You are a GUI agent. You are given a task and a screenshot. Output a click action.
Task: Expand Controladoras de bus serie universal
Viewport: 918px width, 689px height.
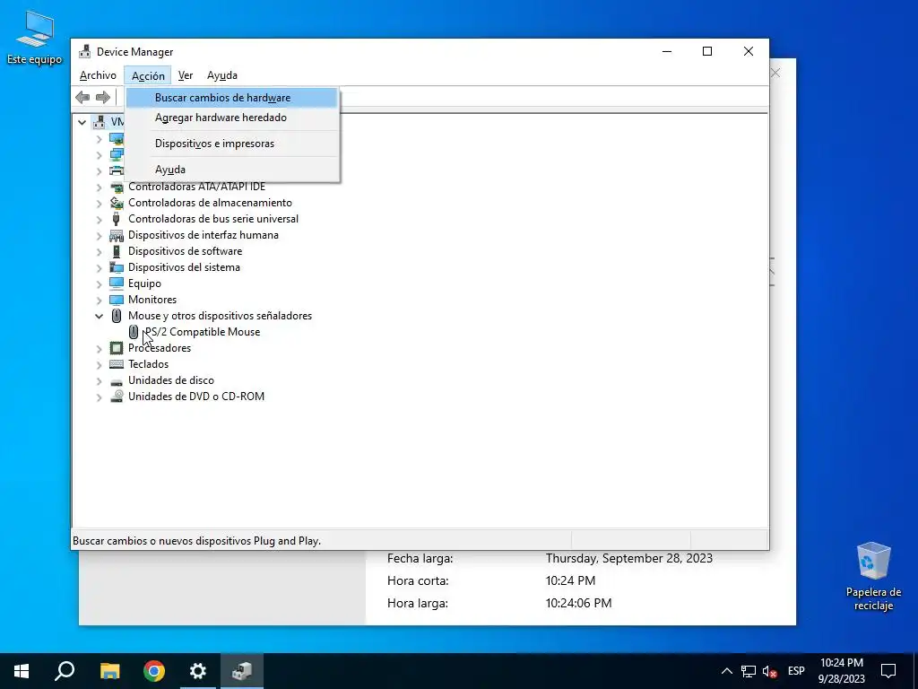pos(99,220)
